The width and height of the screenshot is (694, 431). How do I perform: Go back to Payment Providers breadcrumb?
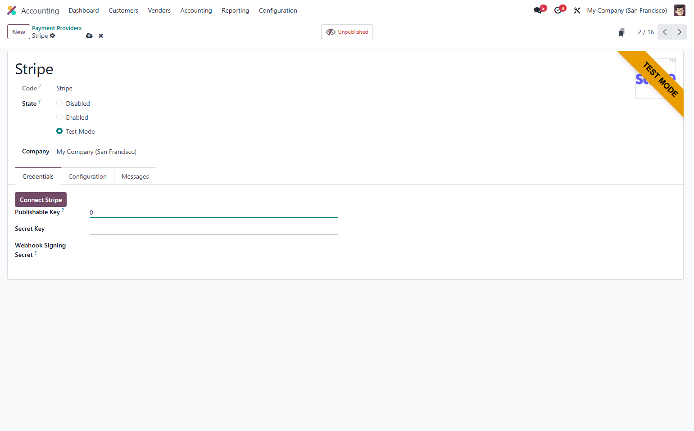pos(57,28)
